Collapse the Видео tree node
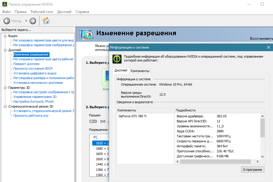 click(x=5, y=36)
